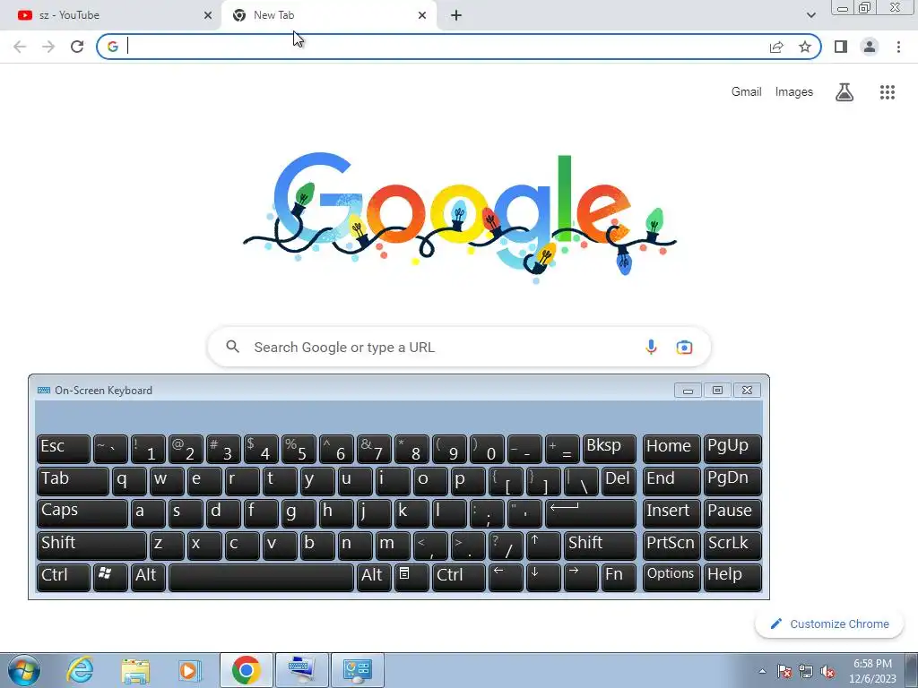This screenshot has height=688, width=918.
Task: Tap the PrtScn key
Action: click(x=671, y=545)
